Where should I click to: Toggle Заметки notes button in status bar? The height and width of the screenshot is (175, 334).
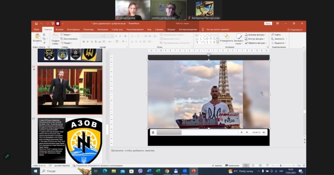click(217, 165)
